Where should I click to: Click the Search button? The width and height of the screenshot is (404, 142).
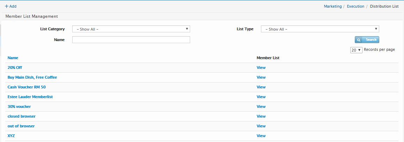point(367,40)
